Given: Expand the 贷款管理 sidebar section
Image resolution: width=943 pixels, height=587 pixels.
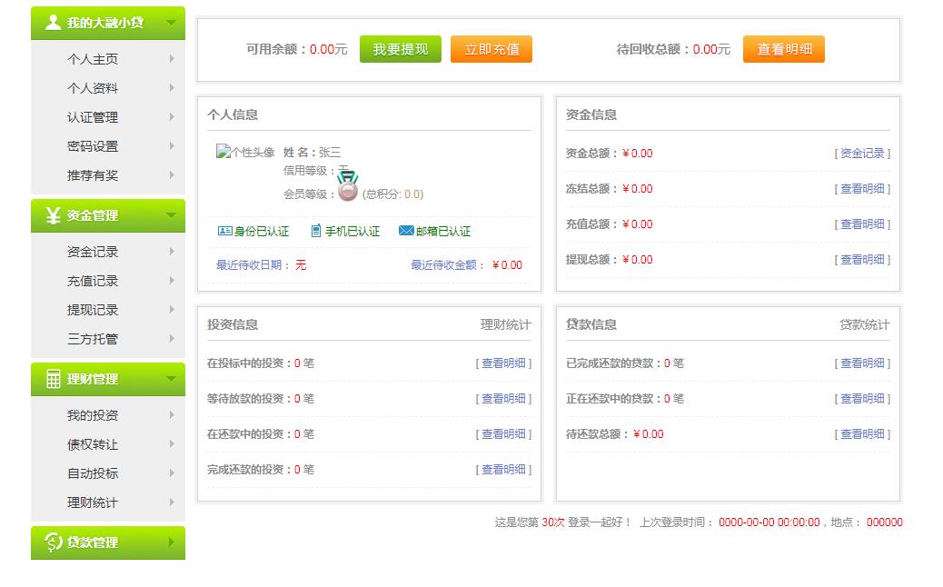Looking at the screenshot, I should (173, 543).
